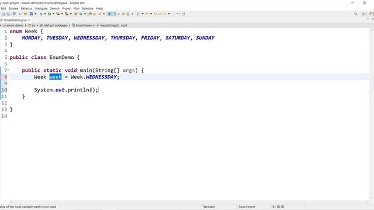The height and width of the screenshot is (210, 374).
Task: Click the editor vertical scrollbar
Action: coord(372,113)
